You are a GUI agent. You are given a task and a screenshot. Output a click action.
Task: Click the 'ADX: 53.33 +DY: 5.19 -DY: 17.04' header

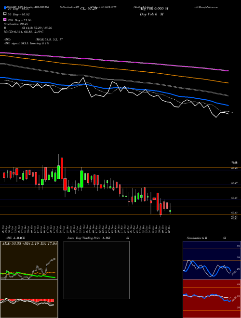29,244
